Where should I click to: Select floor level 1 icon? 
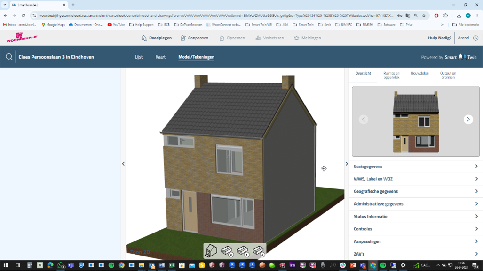coord(243,251)
